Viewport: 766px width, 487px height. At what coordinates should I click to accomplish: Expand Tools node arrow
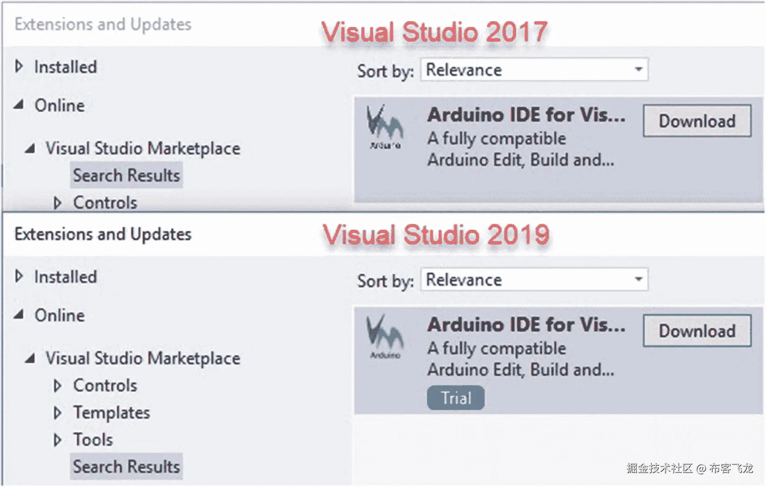(x=57, y=440)
